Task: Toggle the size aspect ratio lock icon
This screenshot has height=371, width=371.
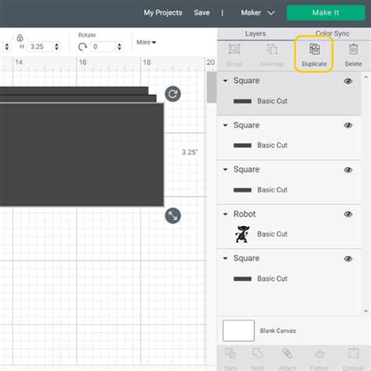Action: (20, 38)
